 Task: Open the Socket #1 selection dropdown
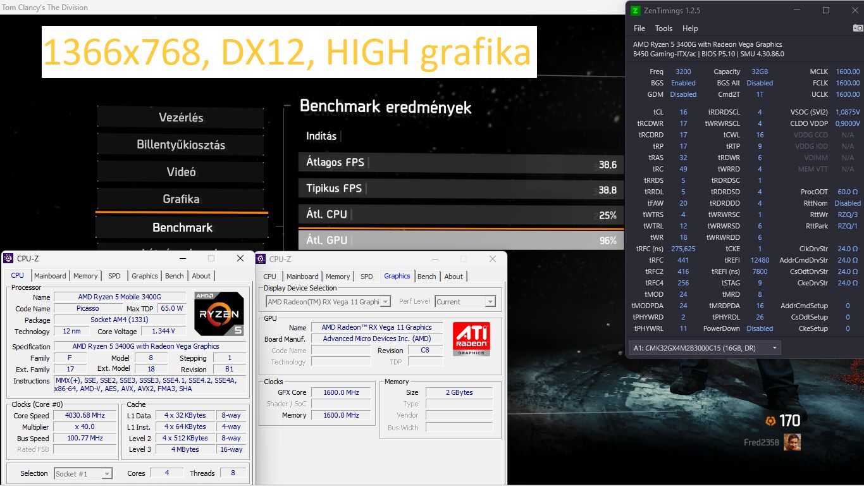coord(83,473)
